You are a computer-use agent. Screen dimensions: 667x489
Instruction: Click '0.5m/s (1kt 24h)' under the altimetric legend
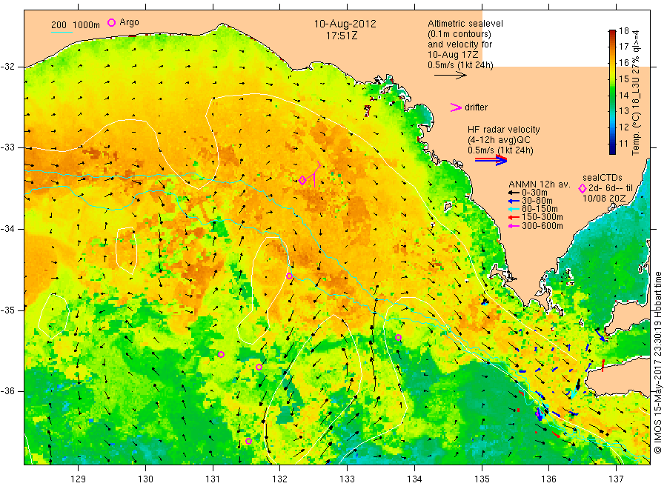coord(460,65)
